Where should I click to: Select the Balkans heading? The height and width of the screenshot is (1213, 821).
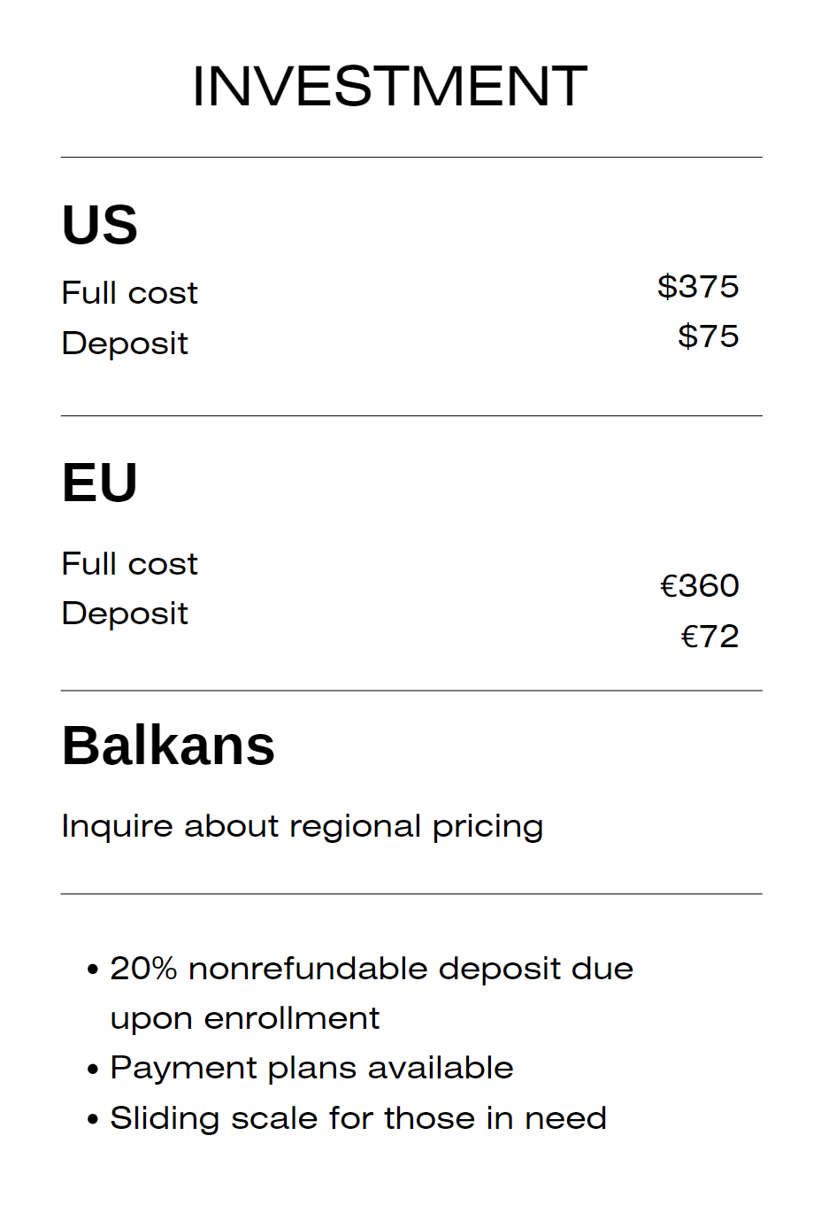point(168,745)
